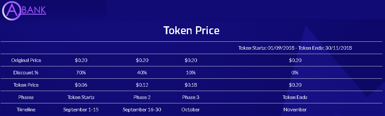Select the Phase 2 cell
Image resolution: width=385 pixels, height=116 pixels.
(x=142, y=97)
